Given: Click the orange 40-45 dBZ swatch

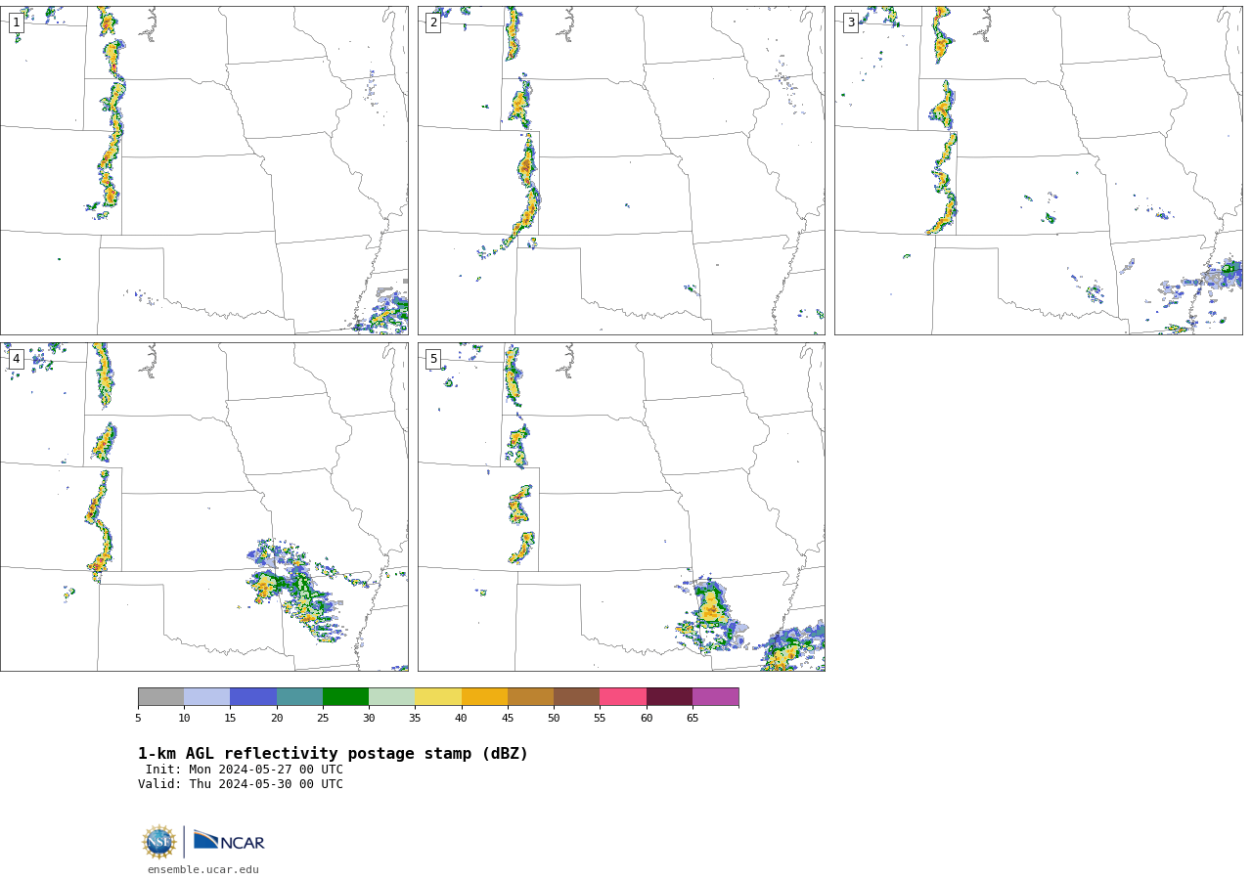Looking at the screenshot, I should point(484,697).
